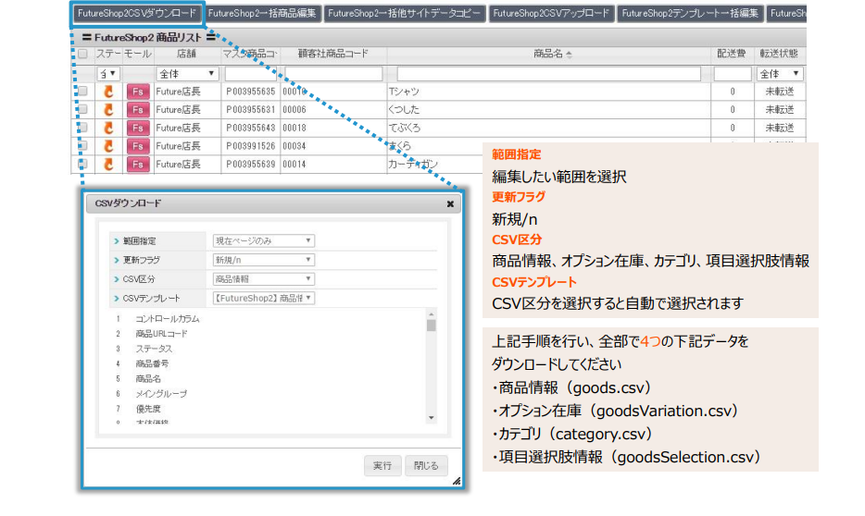Open the CSVテンプレート dropdown
This screenshot has width=865, height=516.
264,298
